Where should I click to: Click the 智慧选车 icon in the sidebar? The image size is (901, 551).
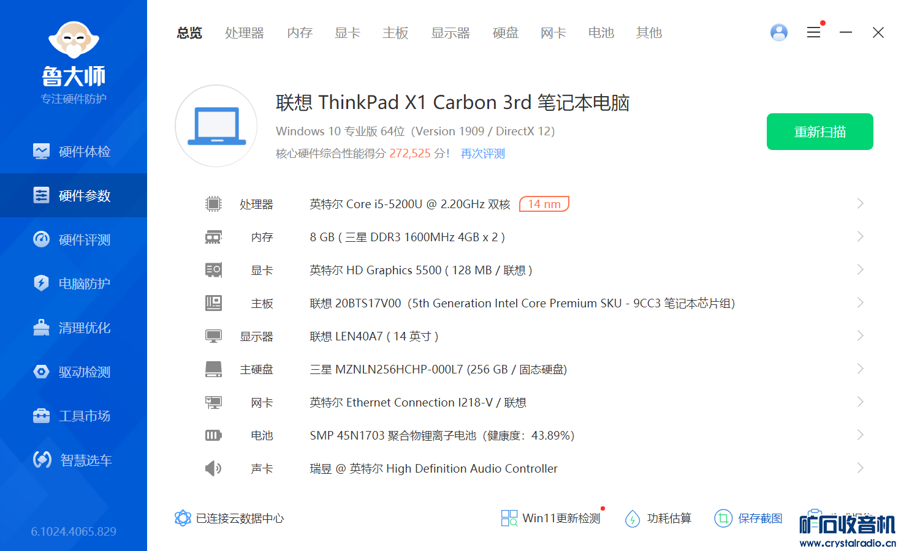point(42,460)
